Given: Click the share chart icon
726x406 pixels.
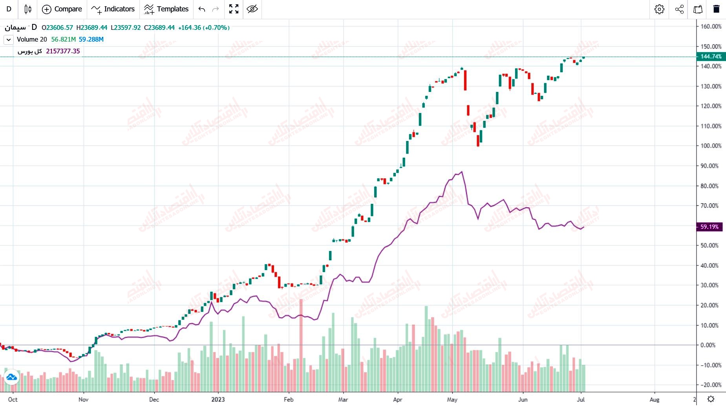Looking at the screenshot, I should click(679, 9).
